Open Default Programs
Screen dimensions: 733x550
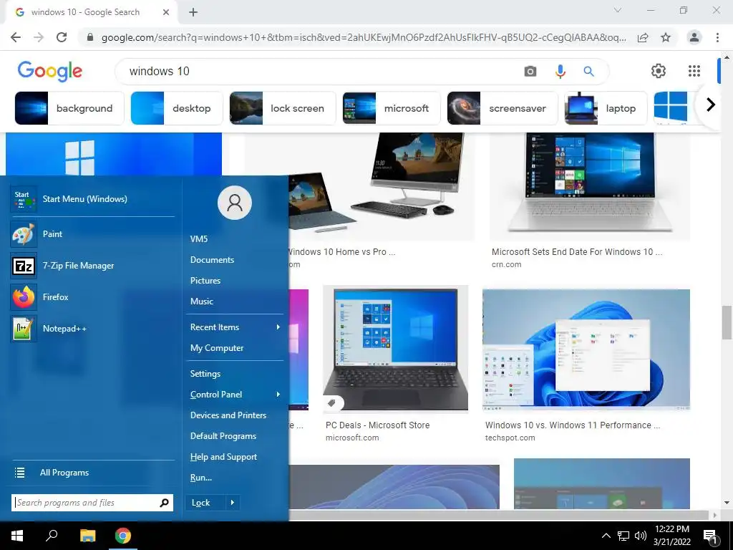(x=223, y=436)
